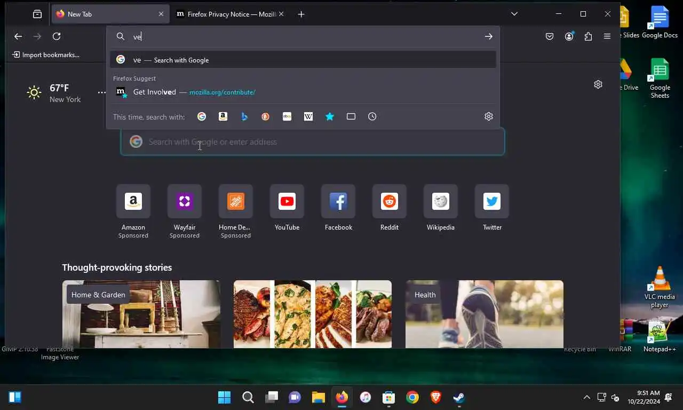This screenshot has width=683, height=410.
Task: Open the Health story card
Action: coord(485,314)
